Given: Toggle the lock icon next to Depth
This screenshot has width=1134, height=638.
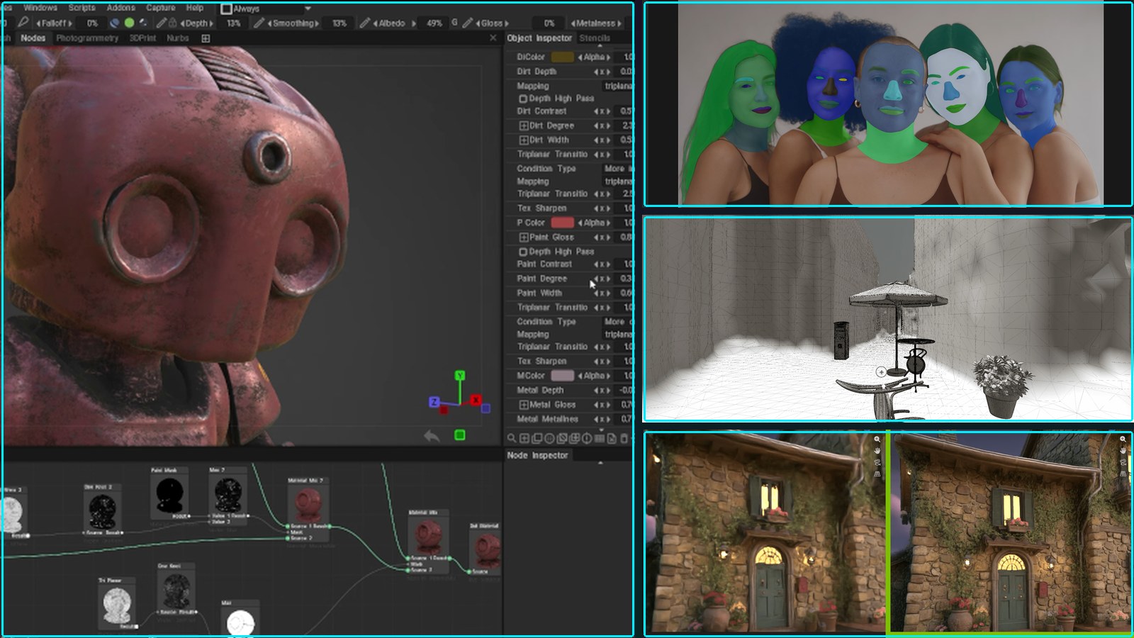Looking at the screenshot, I should (x=172, y=23).
